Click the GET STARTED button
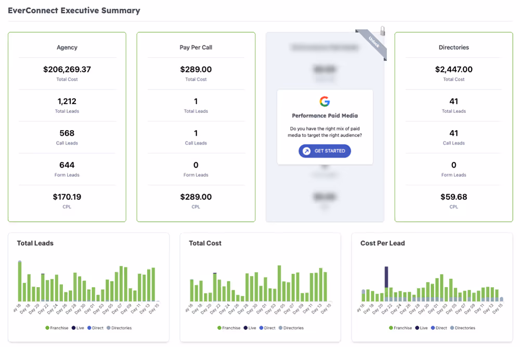Image resolution: width=520 pixels, height=347 pixels. pos(324,151)
